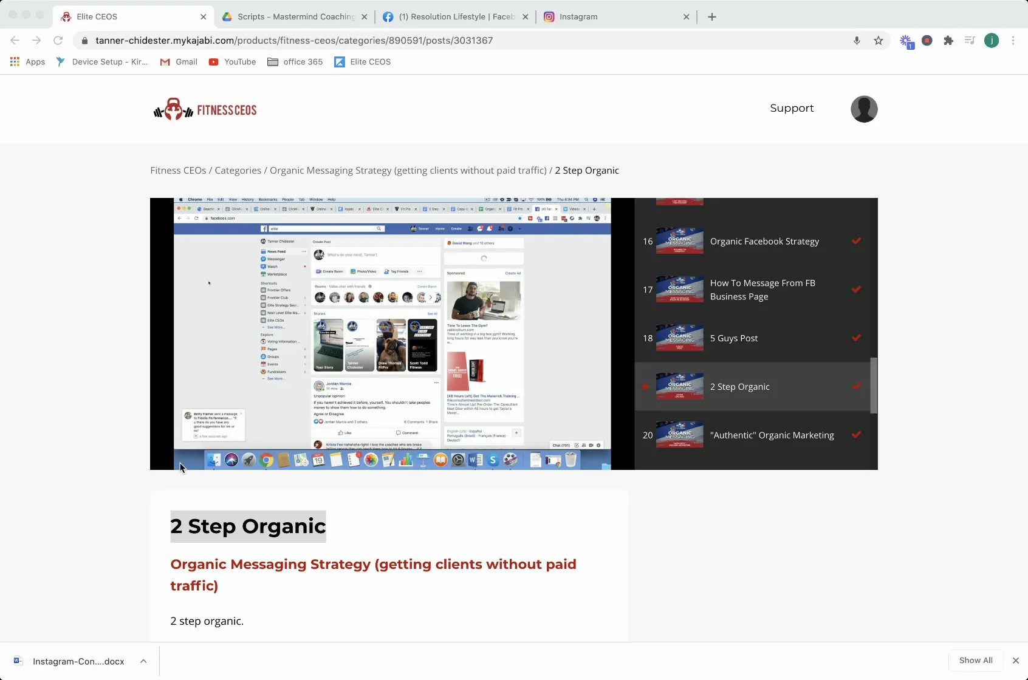Screen dimensions: 1028x680
Task: Click Show All downloads button
Action: pyautogui.click(x=976, y=661)
